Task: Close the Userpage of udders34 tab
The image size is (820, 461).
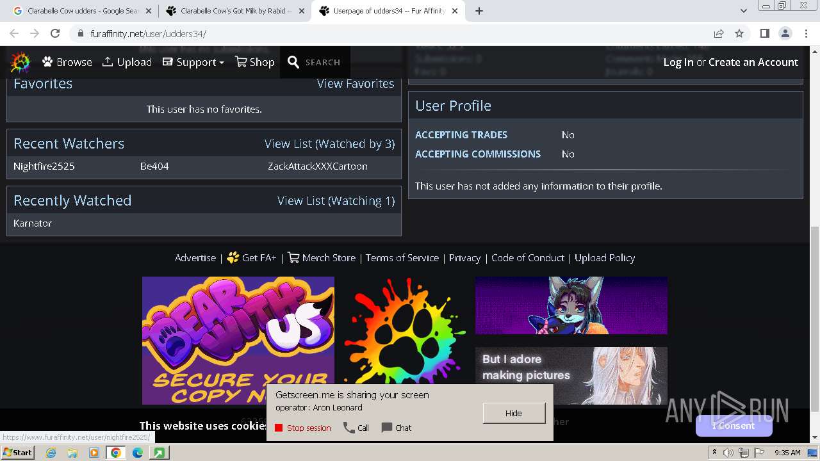Action: coord(455,11)
